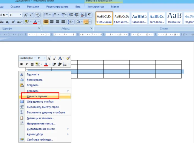Screen dimensions: 194x143
Task: Toggle Center alignment in the ribbon
Action: (52, 22)
